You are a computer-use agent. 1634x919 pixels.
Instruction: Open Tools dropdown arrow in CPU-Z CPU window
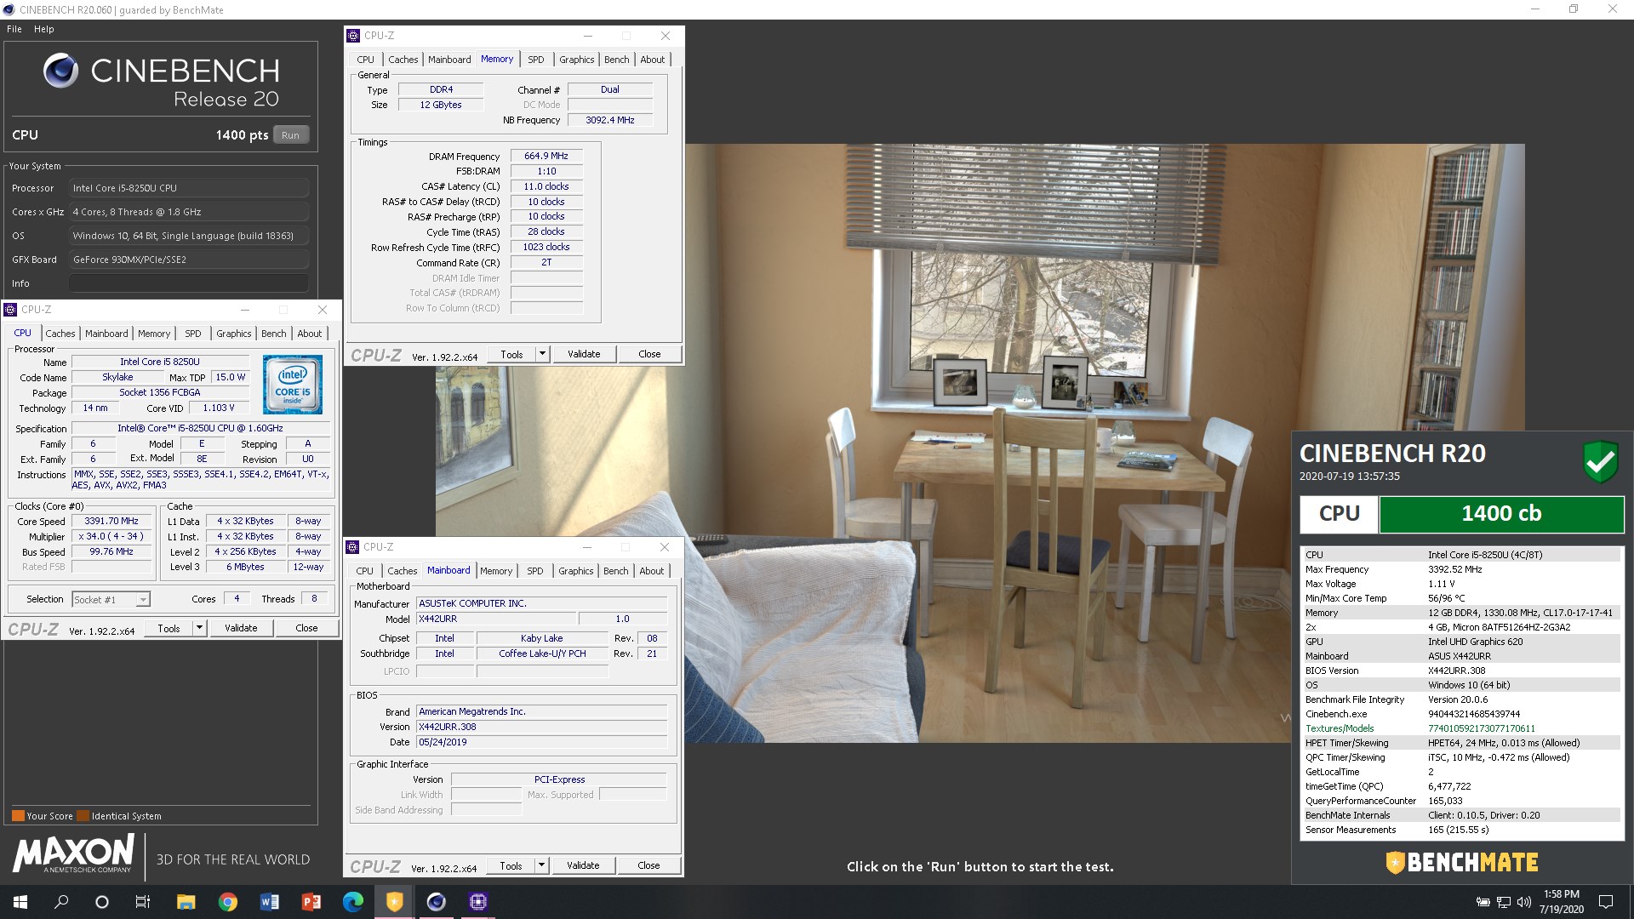(199, 628)
